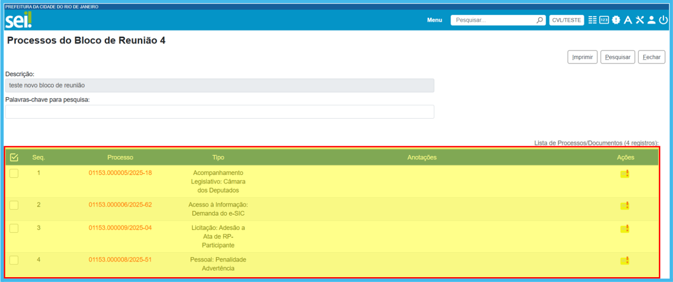Click the magnifier icon in search box

[539, 20]
